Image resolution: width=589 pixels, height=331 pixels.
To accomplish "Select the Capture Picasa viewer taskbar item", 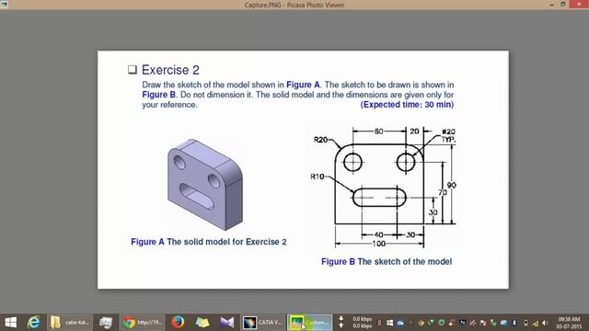I will (x=310, y=323).
